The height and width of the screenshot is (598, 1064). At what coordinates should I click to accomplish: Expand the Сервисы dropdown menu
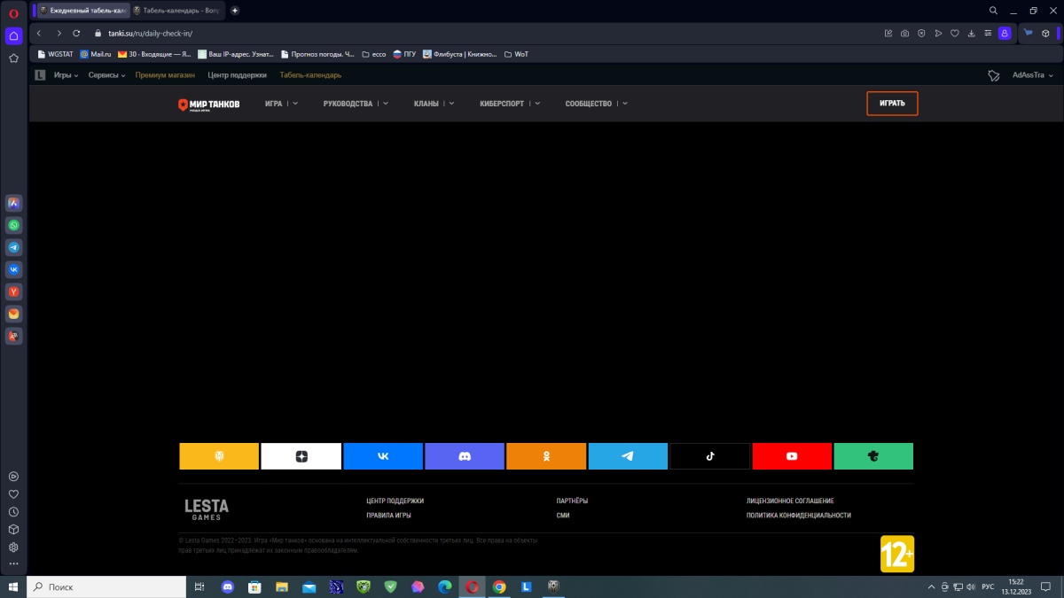107,75
